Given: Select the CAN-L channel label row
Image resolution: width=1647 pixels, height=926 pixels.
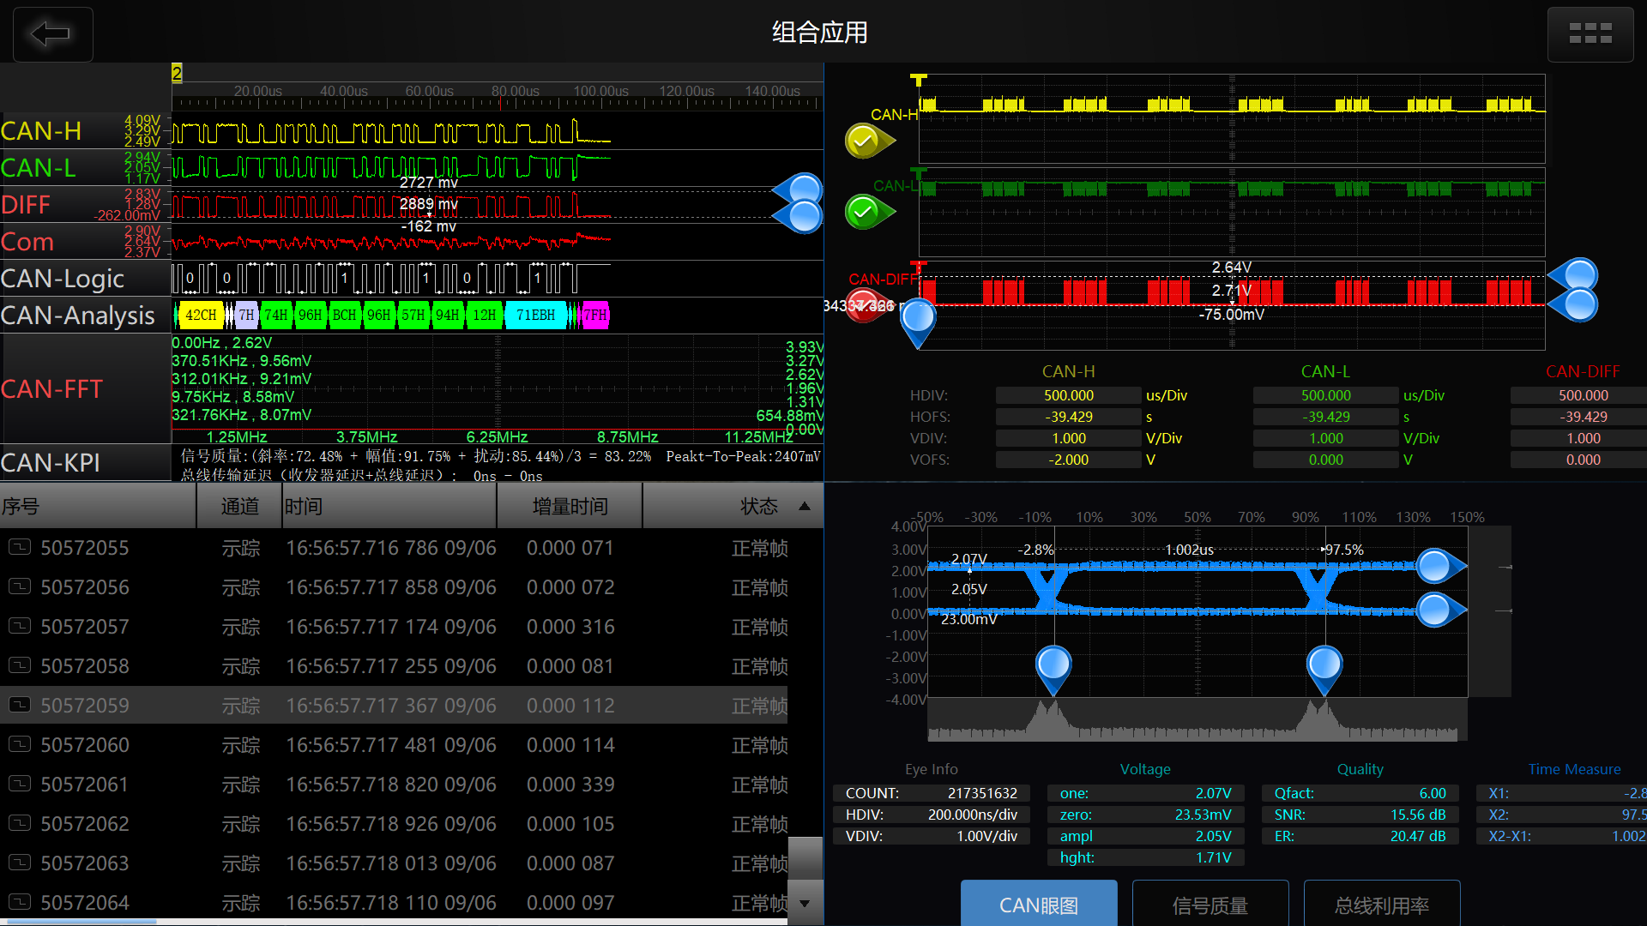Looking at the screenshot, I should click(86, 168).
